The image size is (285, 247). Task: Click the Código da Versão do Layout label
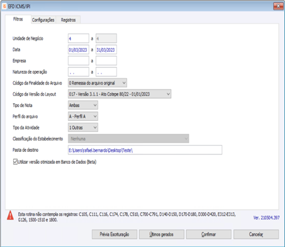[x=34, y=94]
